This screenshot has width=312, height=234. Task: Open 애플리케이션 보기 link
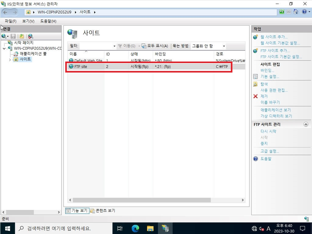coord(276,110)
